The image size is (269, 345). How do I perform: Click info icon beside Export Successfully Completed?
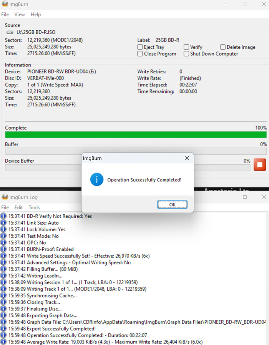pyautogui.click(x=3, y=328)
